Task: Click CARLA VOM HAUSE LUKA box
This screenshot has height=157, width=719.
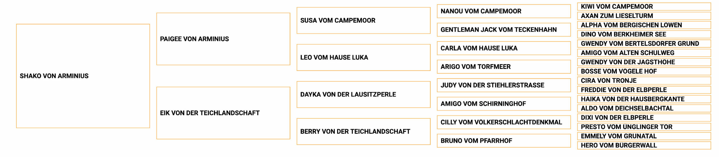Action: [x=504, y=48]
